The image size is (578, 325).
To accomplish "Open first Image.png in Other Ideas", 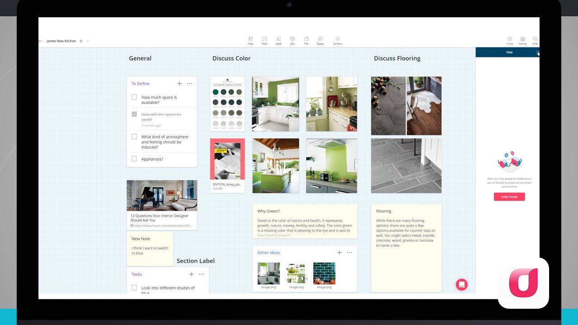I will pos(269,274).
